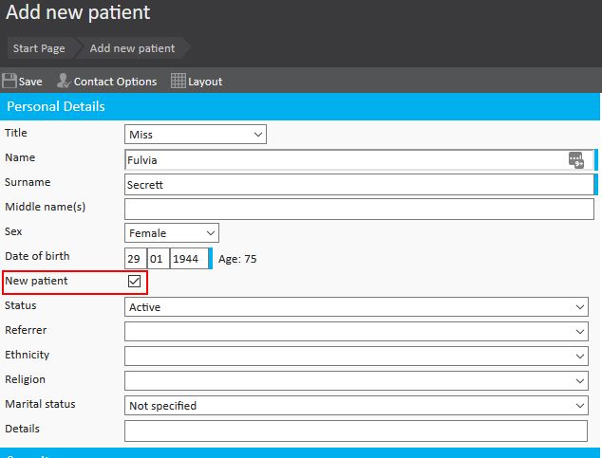Expand the Marital status dropdown
Viewport: 602px width, 458px height.
[356, 406]
